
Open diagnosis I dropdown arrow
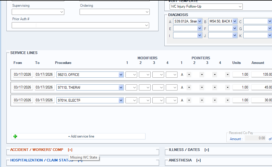click(200, 35)
